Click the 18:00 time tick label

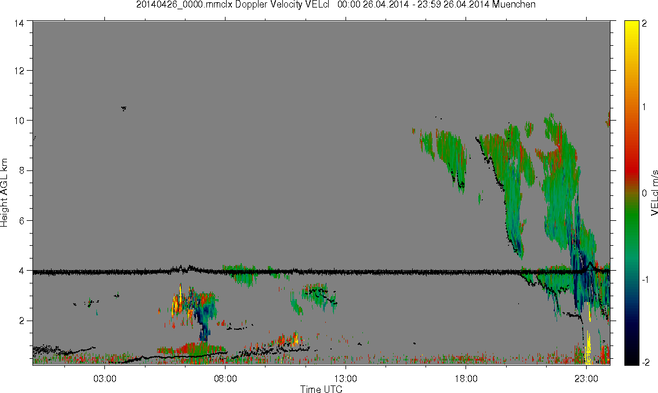click(466, 379)
